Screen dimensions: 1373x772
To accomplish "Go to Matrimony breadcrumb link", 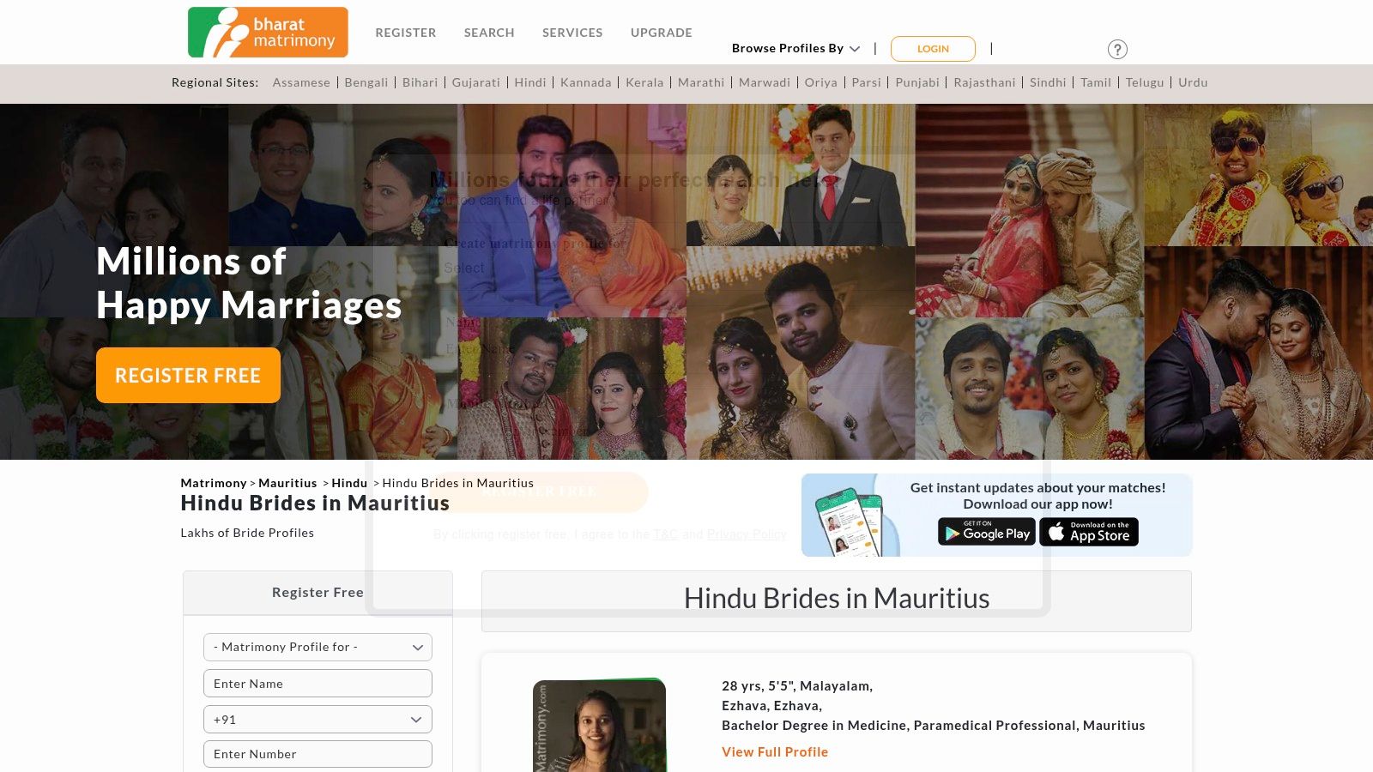I will click(x=214, y=483).
